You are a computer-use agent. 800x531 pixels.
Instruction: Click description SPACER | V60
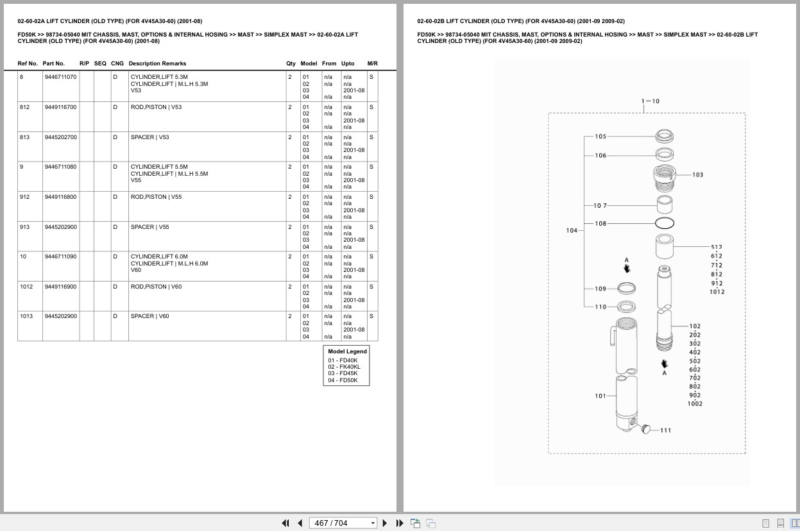pyautogui.click(x=149, y=316)
